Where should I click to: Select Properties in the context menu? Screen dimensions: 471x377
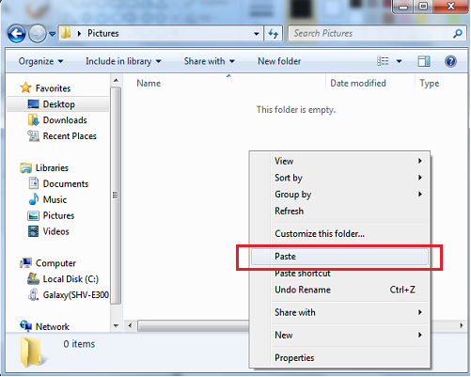294,357
